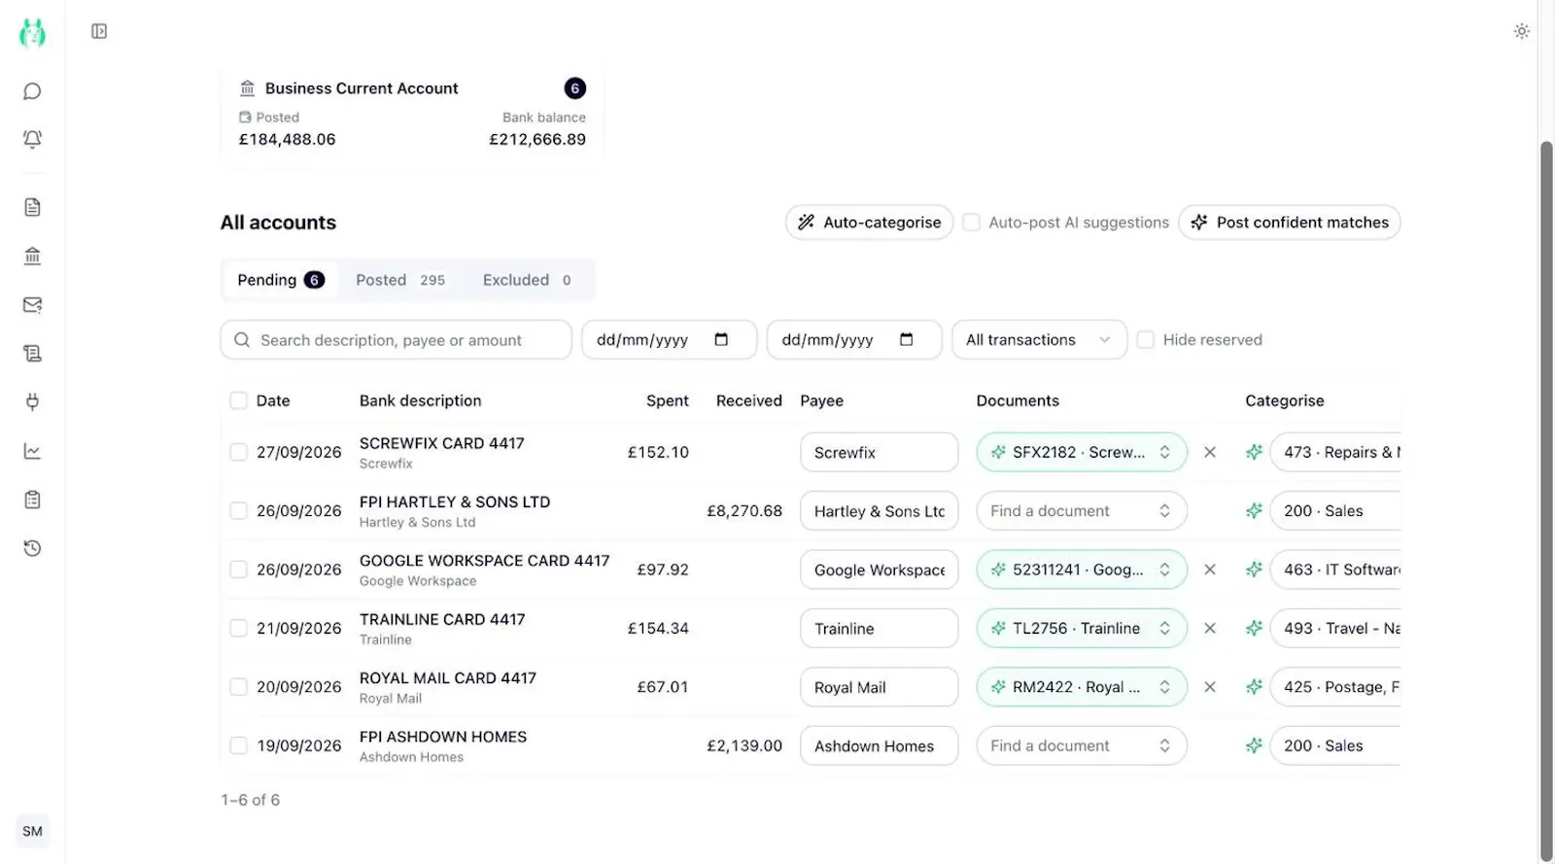Select the Screwfix transaction row checkbox
Viewport: 1555px width, 864px height.
coord(238,452)
